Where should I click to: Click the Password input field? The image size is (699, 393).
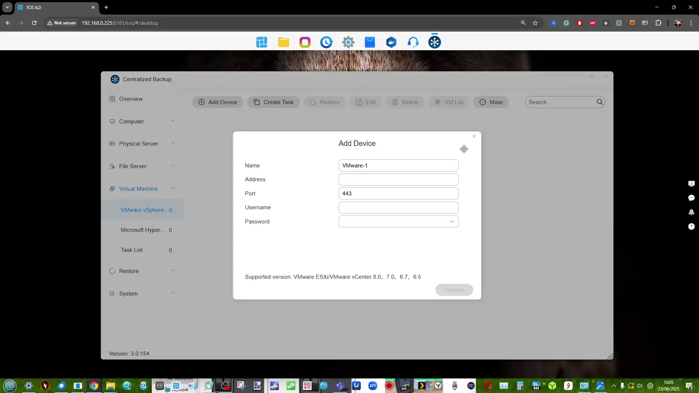coord(398,222)
